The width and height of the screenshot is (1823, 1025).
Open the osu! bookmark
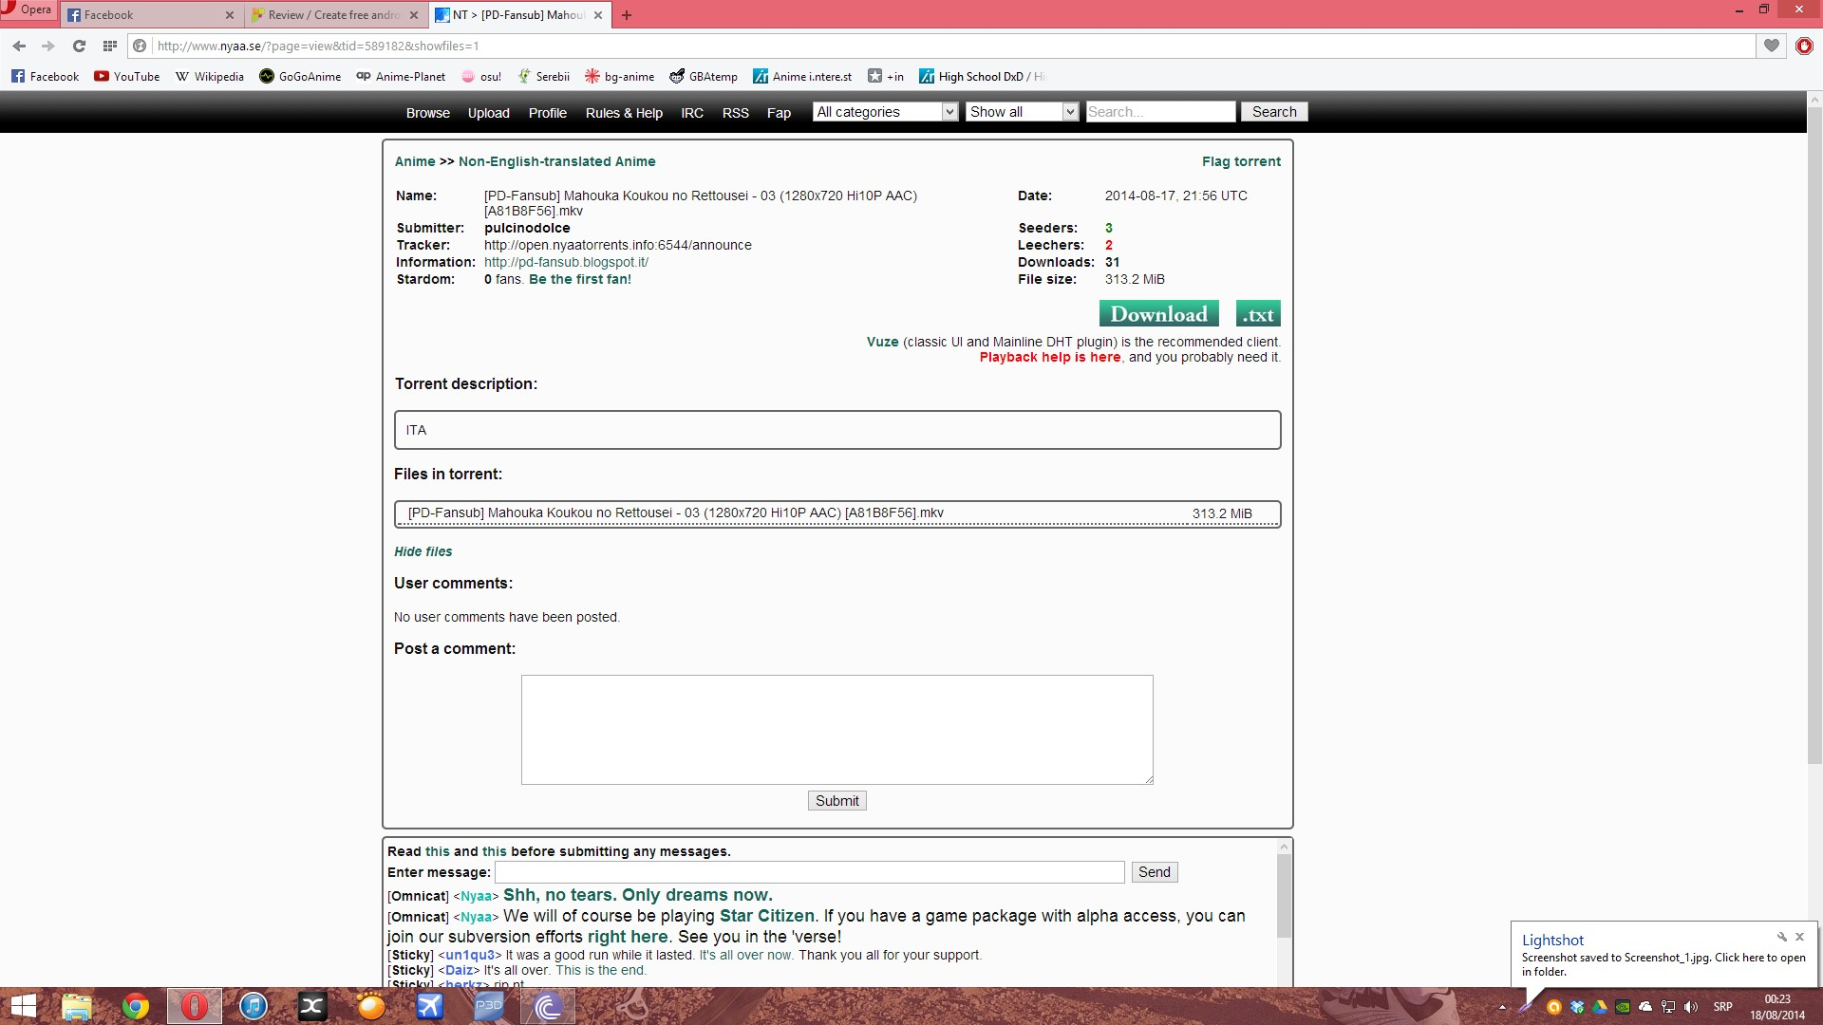[x=481, y=77]
